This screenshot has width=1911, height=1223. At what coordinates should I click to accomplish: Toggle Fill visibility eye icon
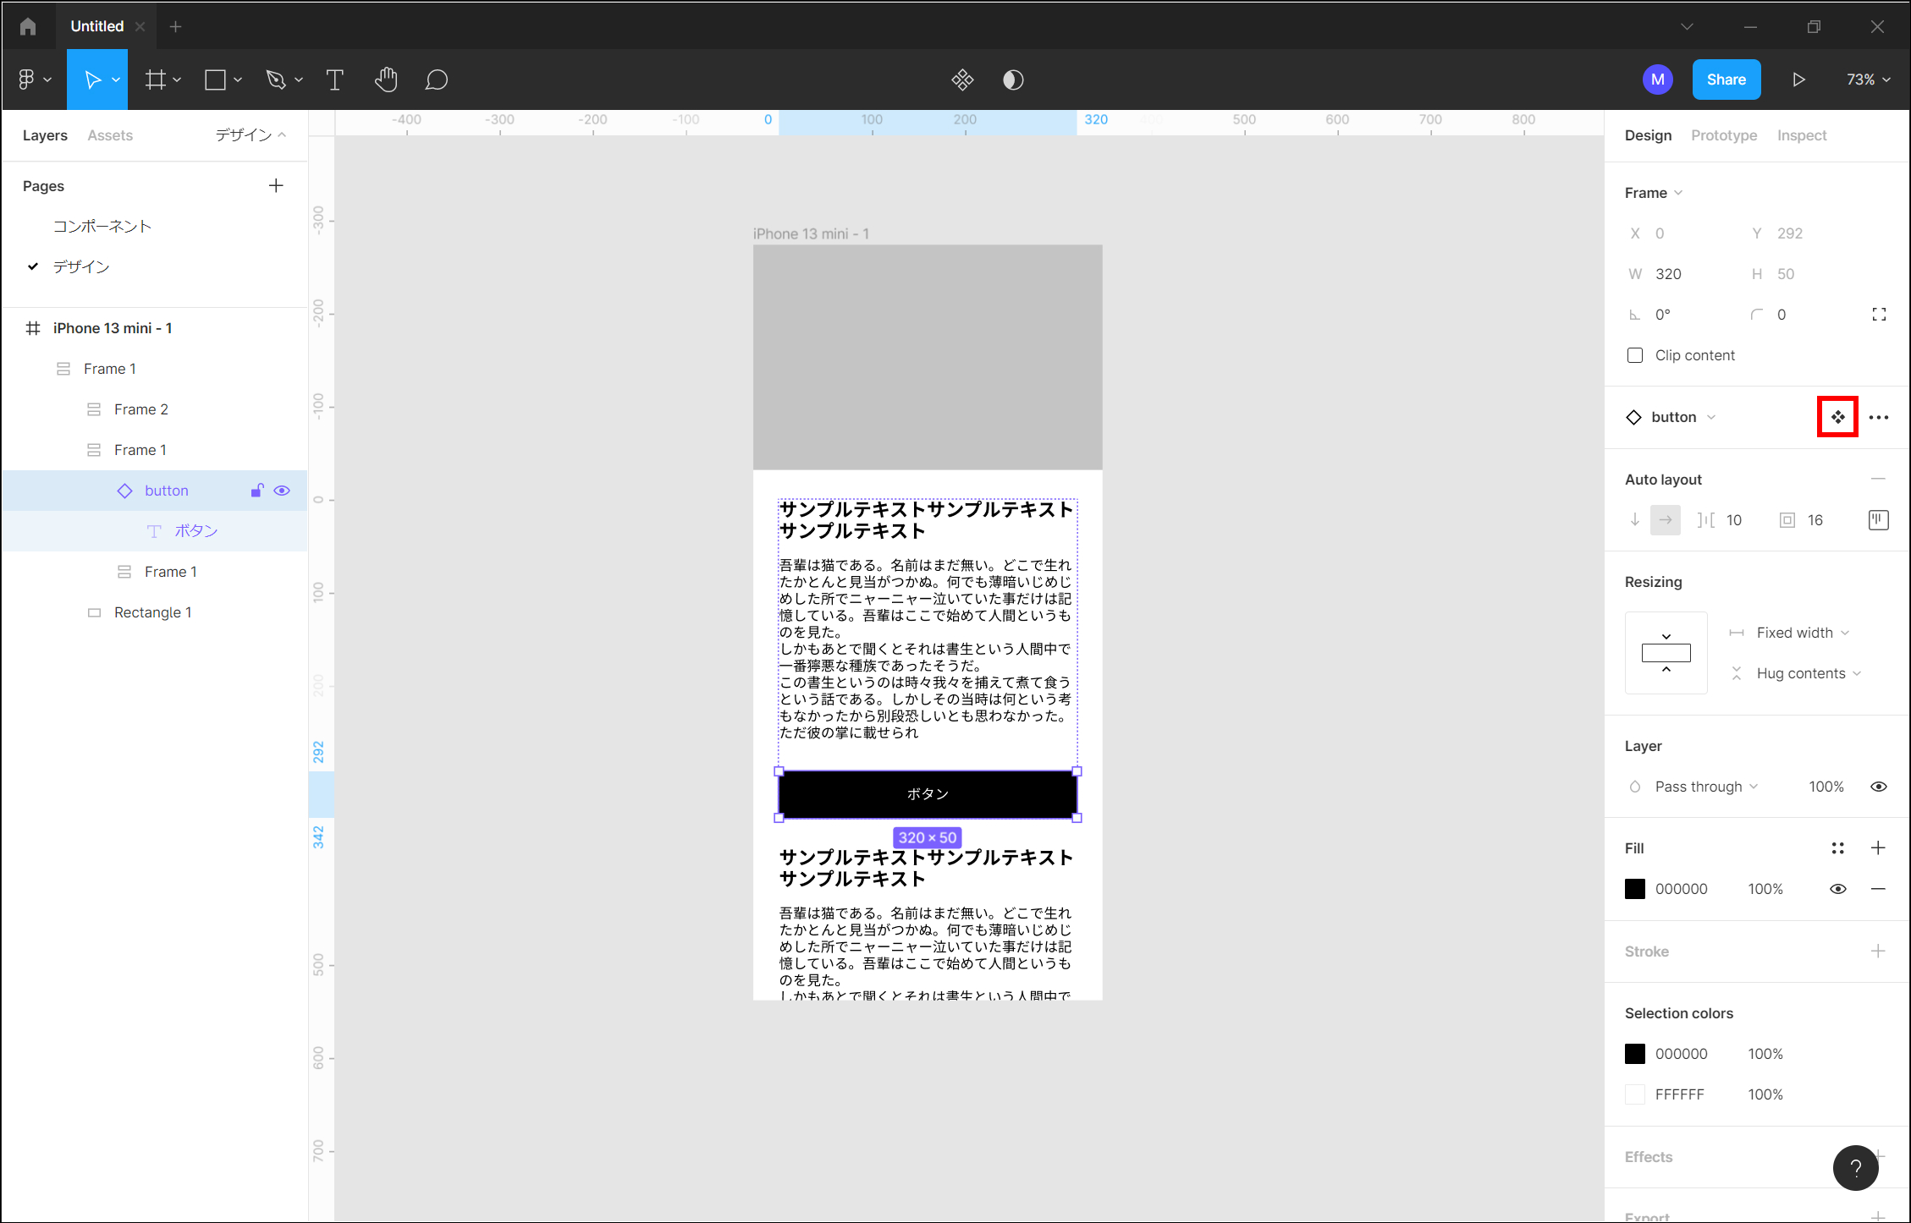coord(1837,889)
